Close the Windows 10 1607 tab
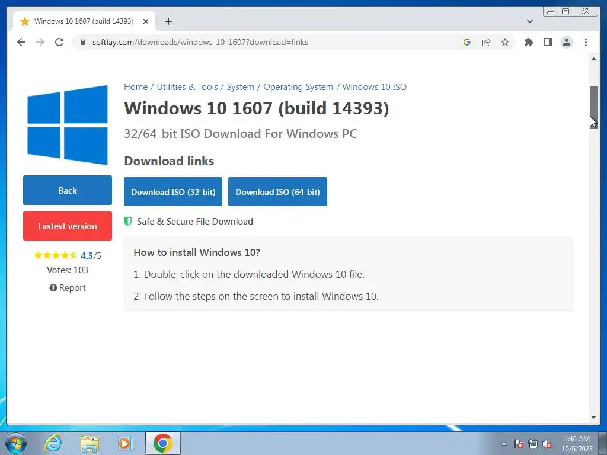607x455 pixels. [x=146, y=21]
